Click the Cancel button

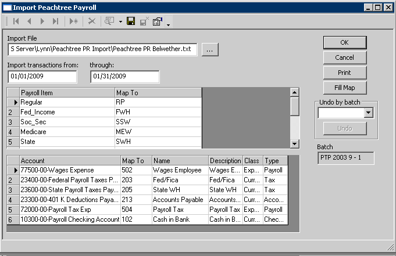point(345,57)
